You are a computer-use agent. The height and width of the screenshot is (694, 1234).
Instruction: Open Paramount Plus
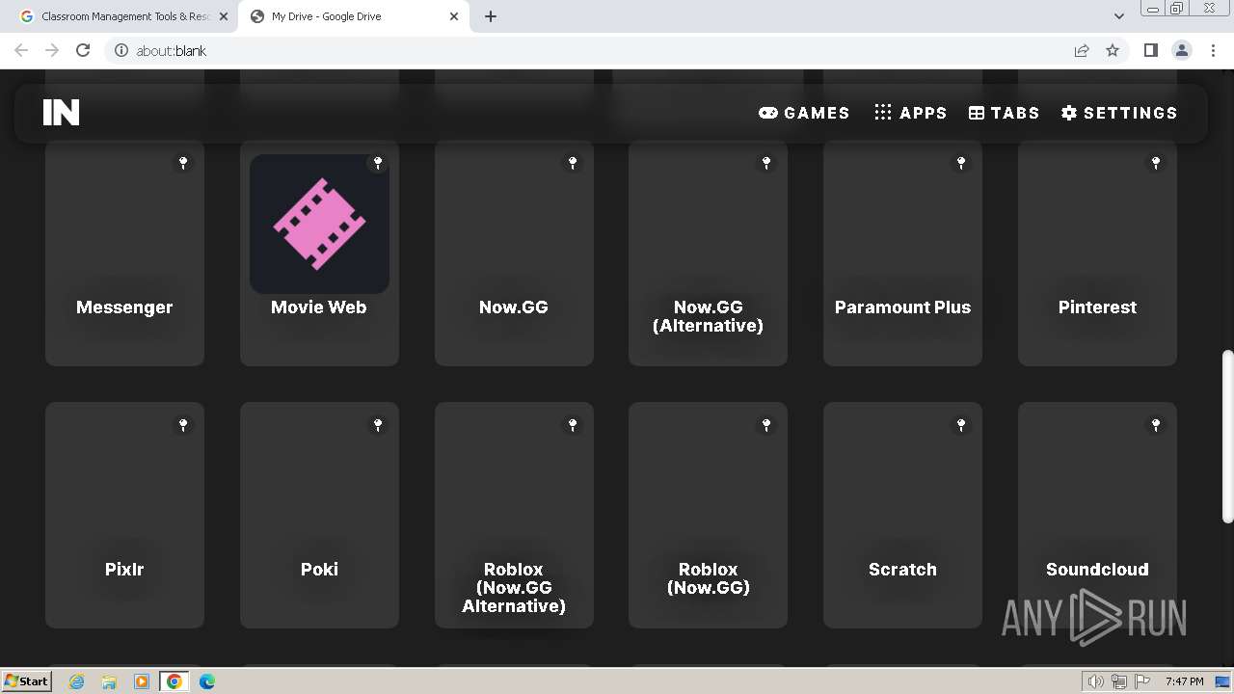point(902,253)
